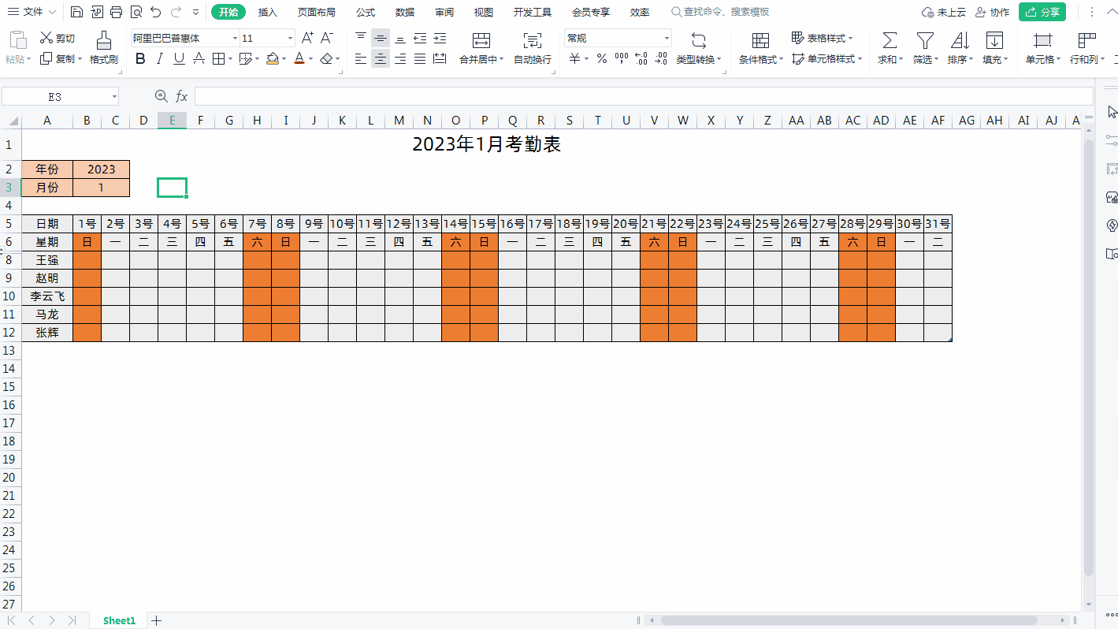This screenshot has width=1118, height=629.
Task: Open the 常规 number format dropdown
Action: [667, 38]
